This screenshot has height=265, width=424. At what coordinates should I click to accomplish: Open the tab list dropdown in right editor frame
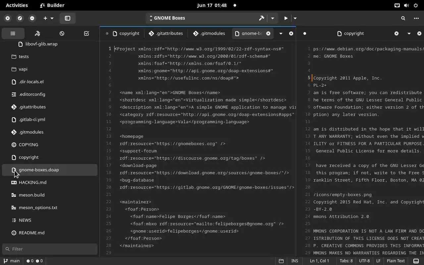[409, 33]
